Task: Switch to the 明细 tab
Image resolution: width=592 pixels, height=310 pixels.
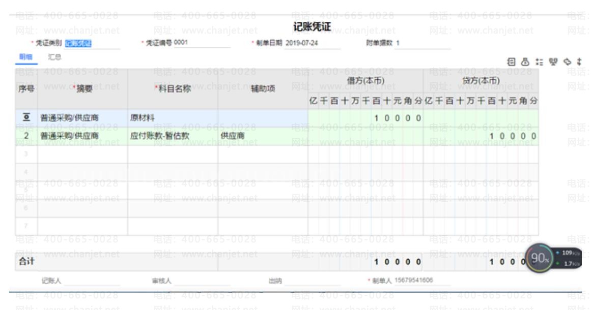Action: tap(25, 57)
